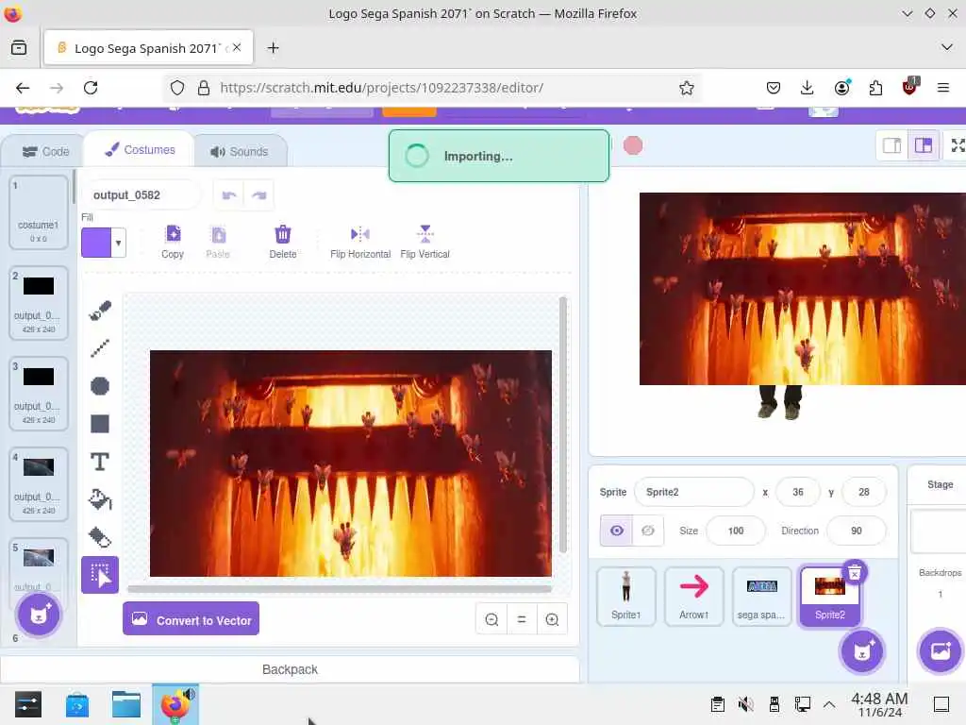
Task: Zoom in on the costume canvas
Action: point(552,619)
